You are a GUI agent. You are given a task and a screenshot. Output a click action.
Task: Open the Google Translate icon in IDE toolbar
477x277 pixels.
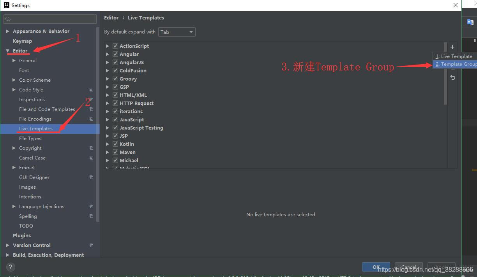(x=470, y=22)
